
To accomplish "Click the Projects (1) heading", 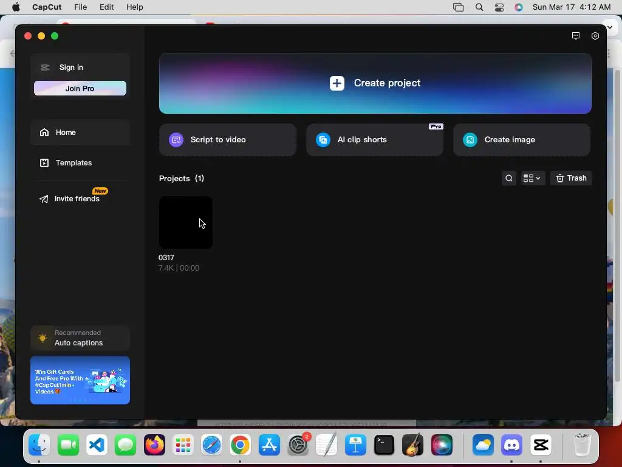I will pos(181,178).
